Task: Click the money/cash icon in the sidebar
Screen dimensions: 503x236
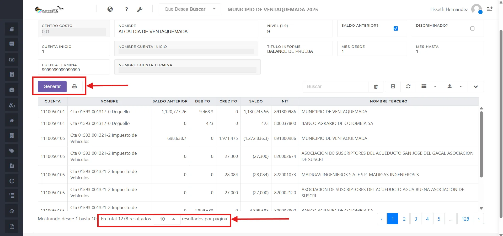Action: coord(12,59)
